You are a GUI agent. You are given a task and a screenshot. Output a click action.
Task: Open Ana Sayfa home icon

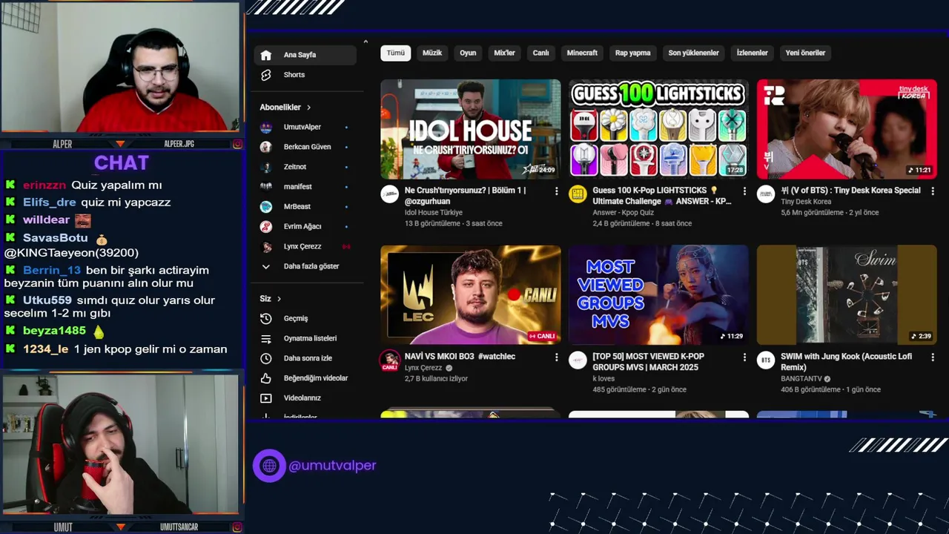click(x=266, y=55)
